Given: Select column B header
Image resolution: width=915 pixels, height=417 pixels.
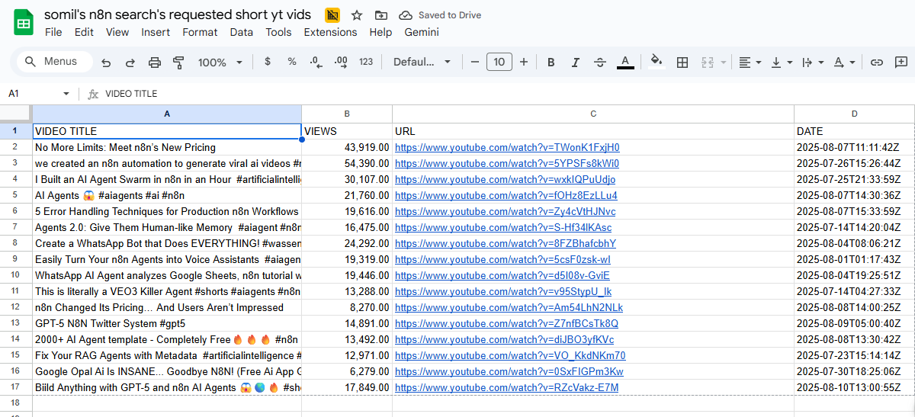Looking at the screenshot, I should 347,114.
